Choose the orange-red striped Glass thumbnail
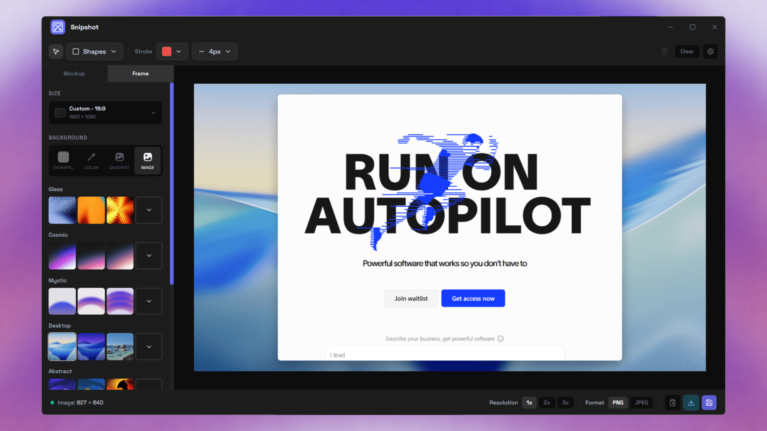The width and height of the screenshot is (767, 431). coord(120,210)
